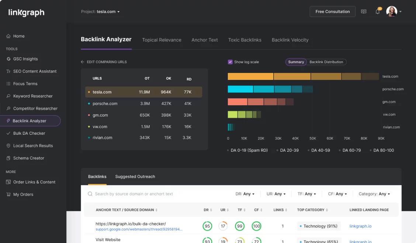Screen dimensions: 416x243
Task: Open support.google.com source domain link
Action: click(139, 229)
